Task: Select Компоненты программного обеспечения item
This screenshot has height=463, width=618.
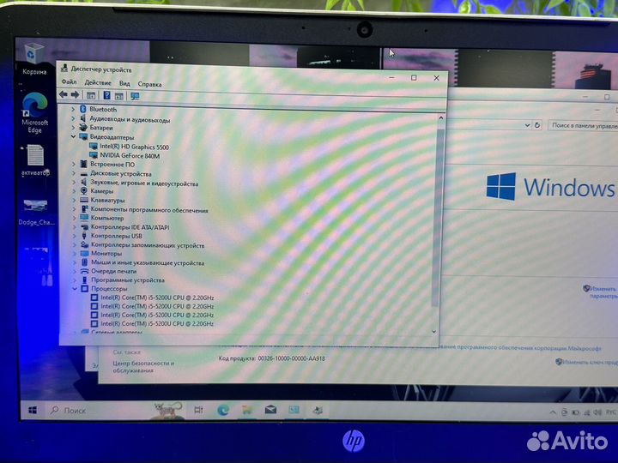Action: pyautogui.click(x=149, y=210)
